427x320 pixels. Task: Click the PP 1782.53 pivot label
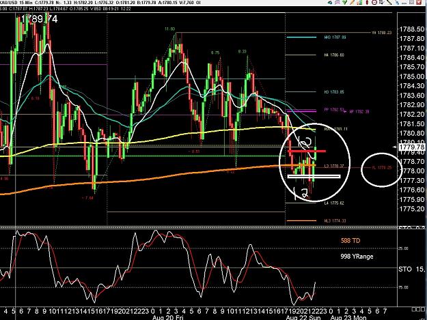point(334,110)
